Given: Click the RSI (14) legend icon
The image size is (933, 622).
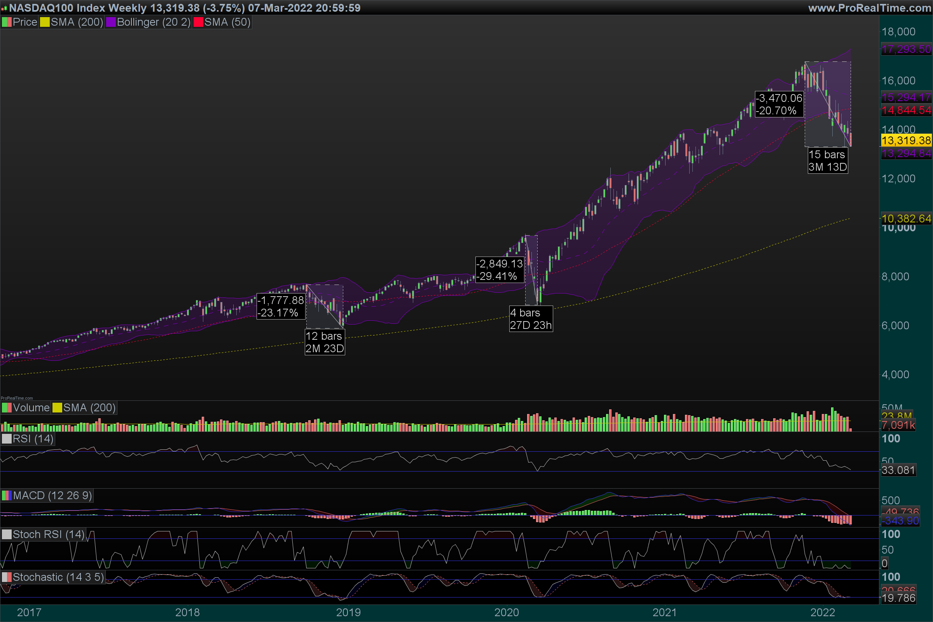Looking at the screenshot, I should 7,439.
